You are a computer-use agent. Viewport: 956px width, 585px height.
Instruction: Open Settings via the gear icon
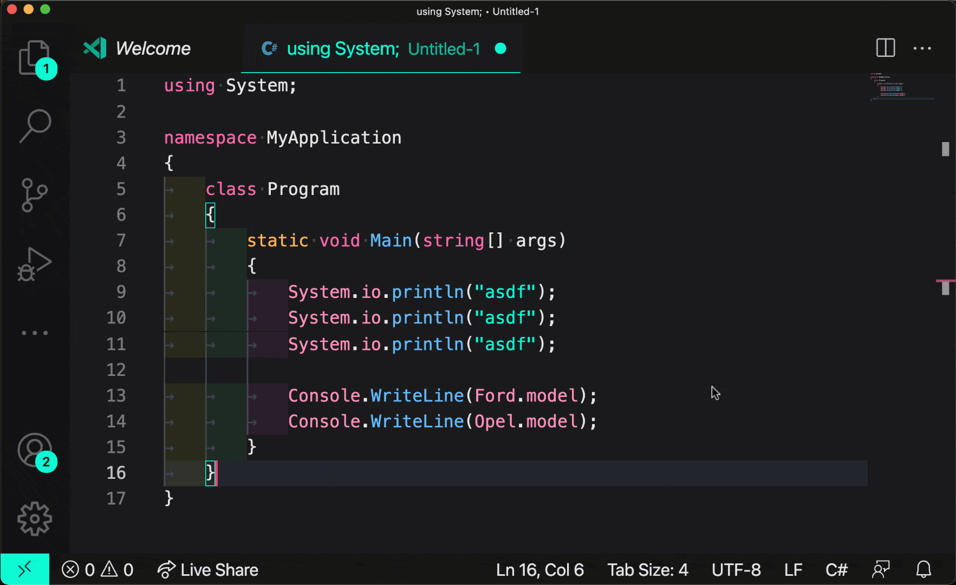pos(34,518)
